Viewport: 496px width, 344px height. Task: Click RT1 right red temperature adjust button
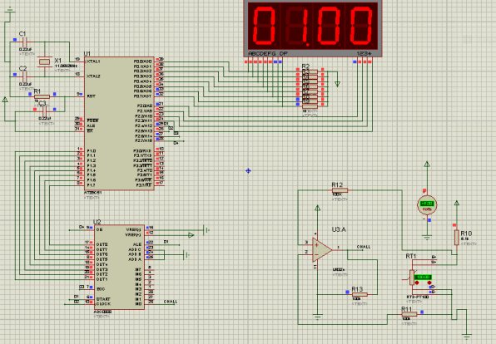[x=429, y=283]
